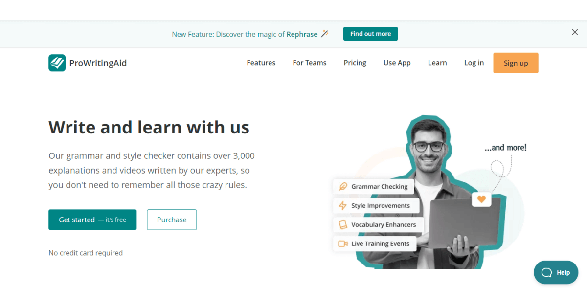Image resolution: width=587 pixels, height=308 pixels.
Task: Open the Help chat widget
Action: pos(556,273)
